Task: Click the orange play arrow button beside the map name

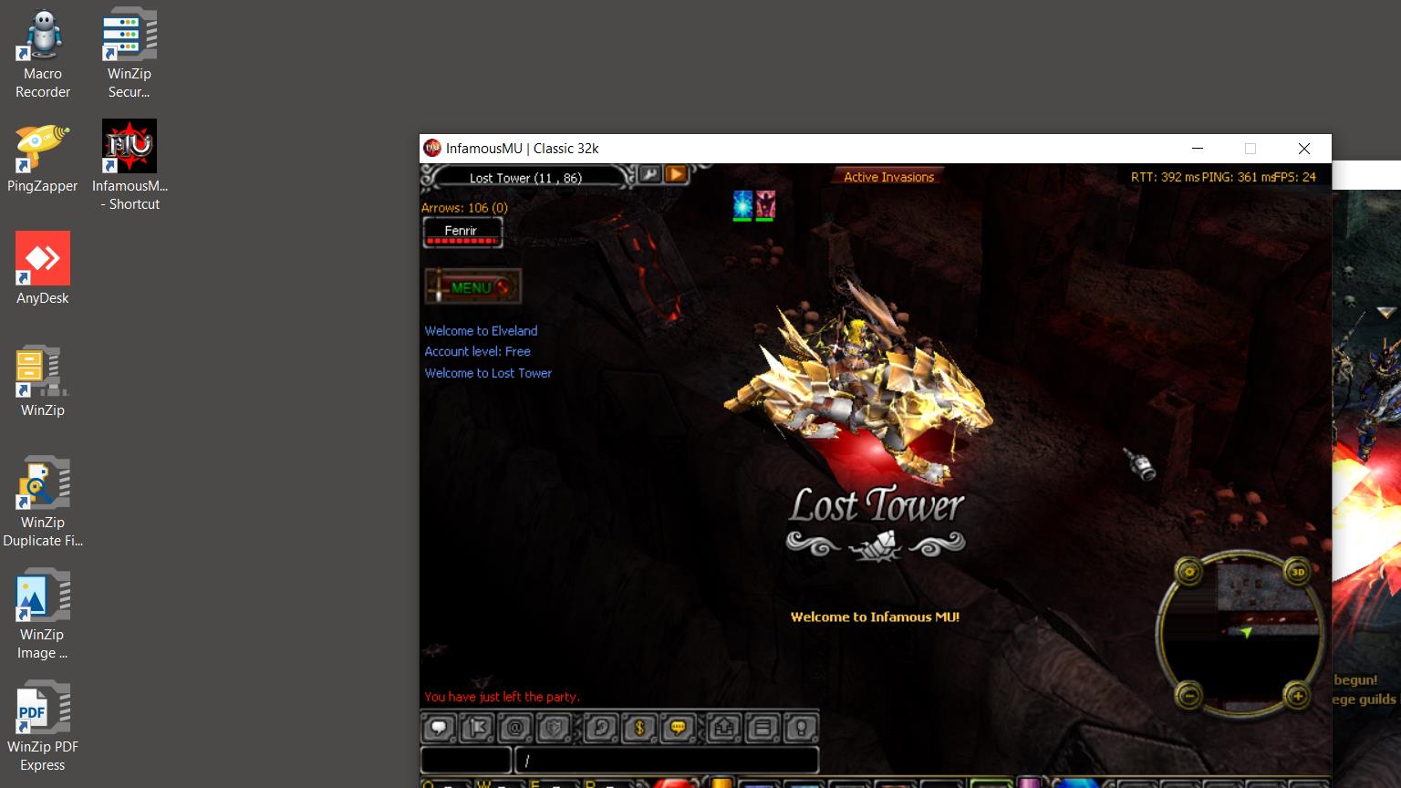Action: (x=676, y=174)
